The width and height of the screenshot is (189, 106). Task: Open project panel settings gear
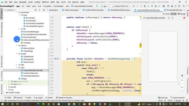point(44,10)
